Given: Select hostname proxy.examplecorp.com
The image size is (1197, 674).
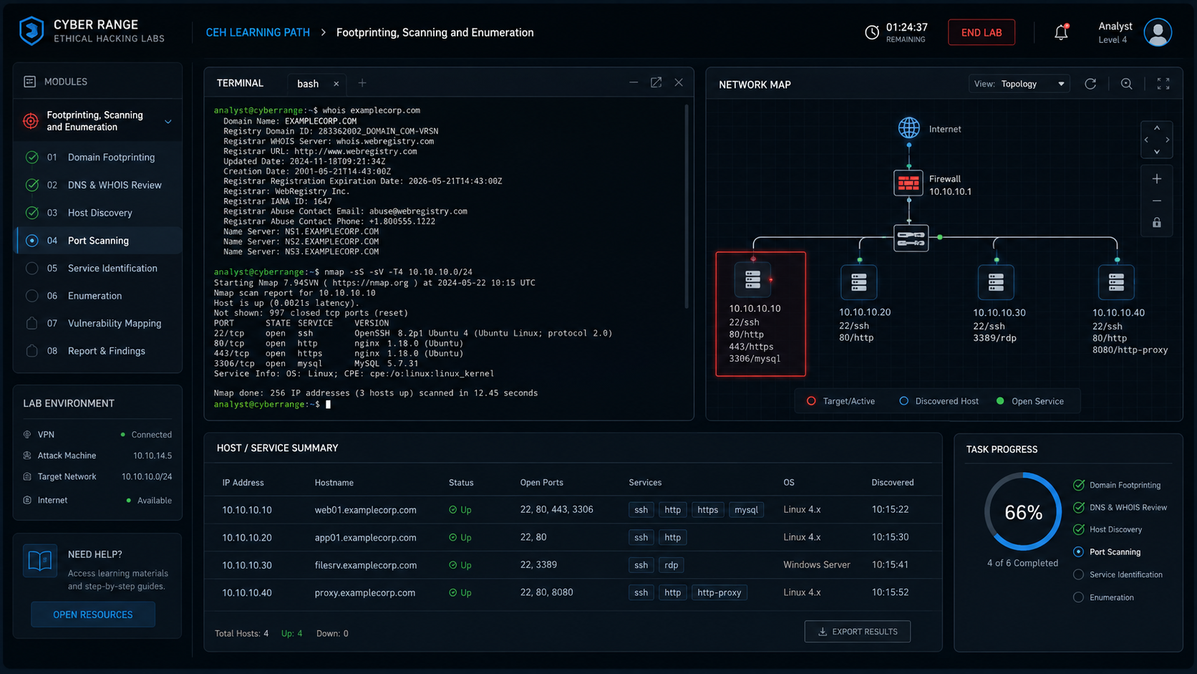Looking at the screenshot, I should tap(365, 592).
